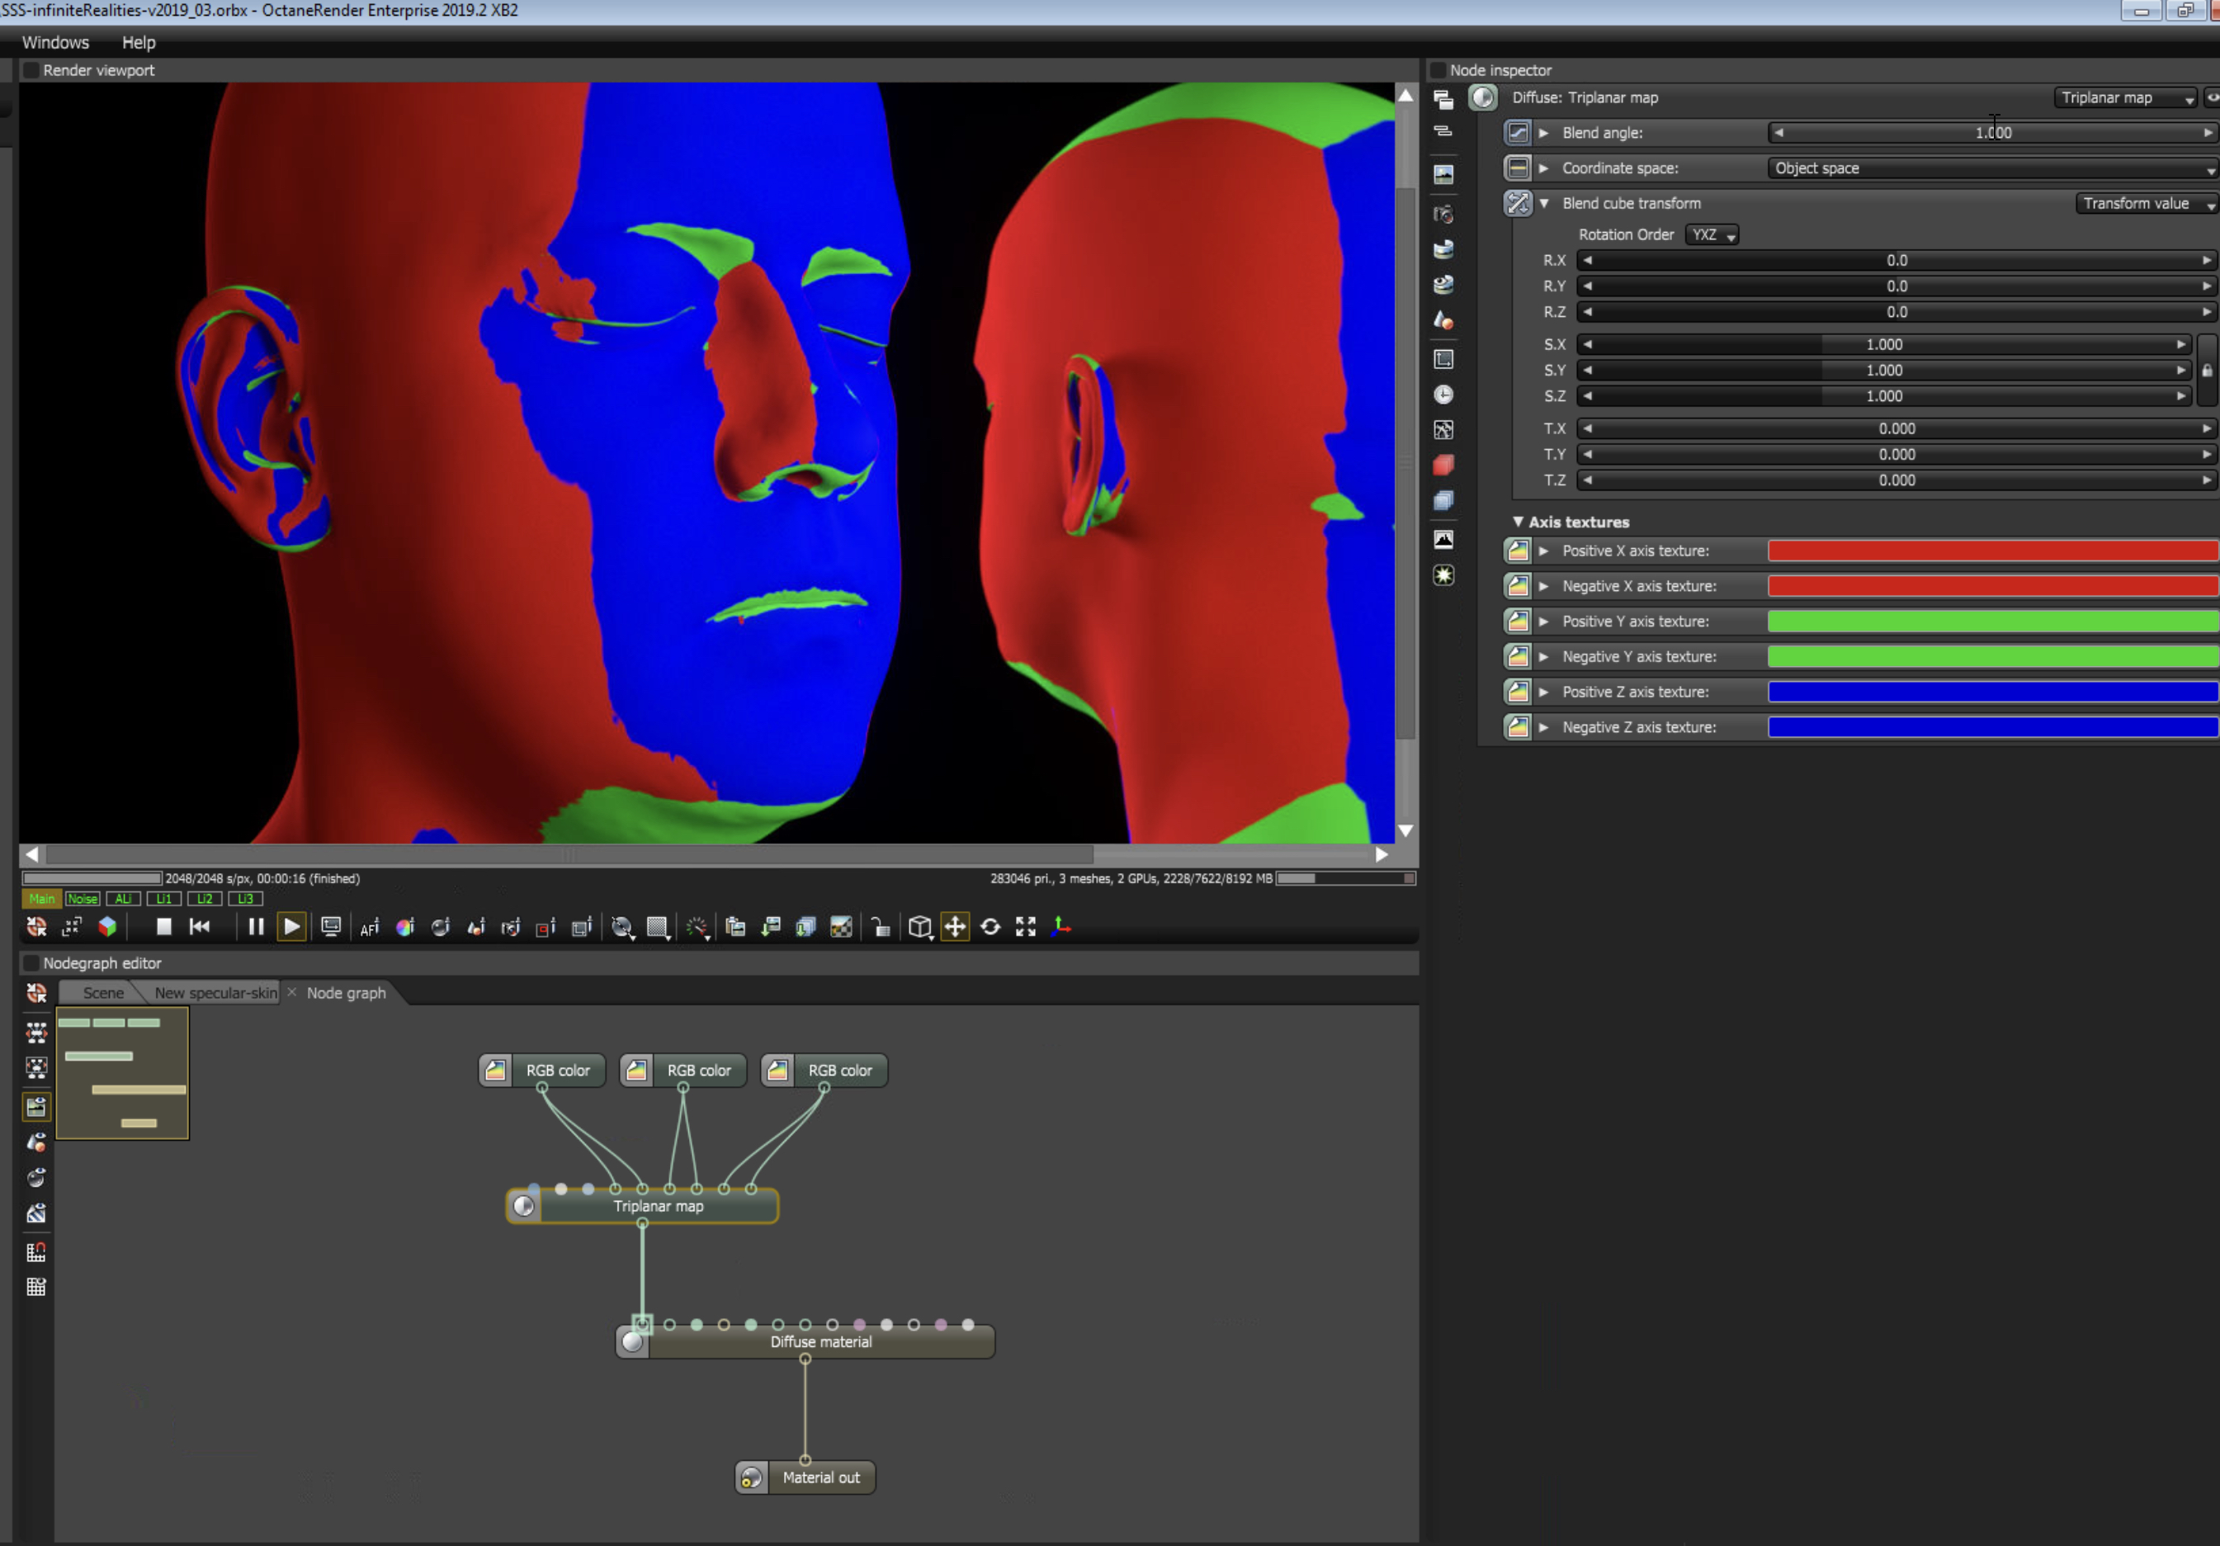Stop the render with the square button
The height and width of the screenshot is (1546, 2220).
pos(163,926)
